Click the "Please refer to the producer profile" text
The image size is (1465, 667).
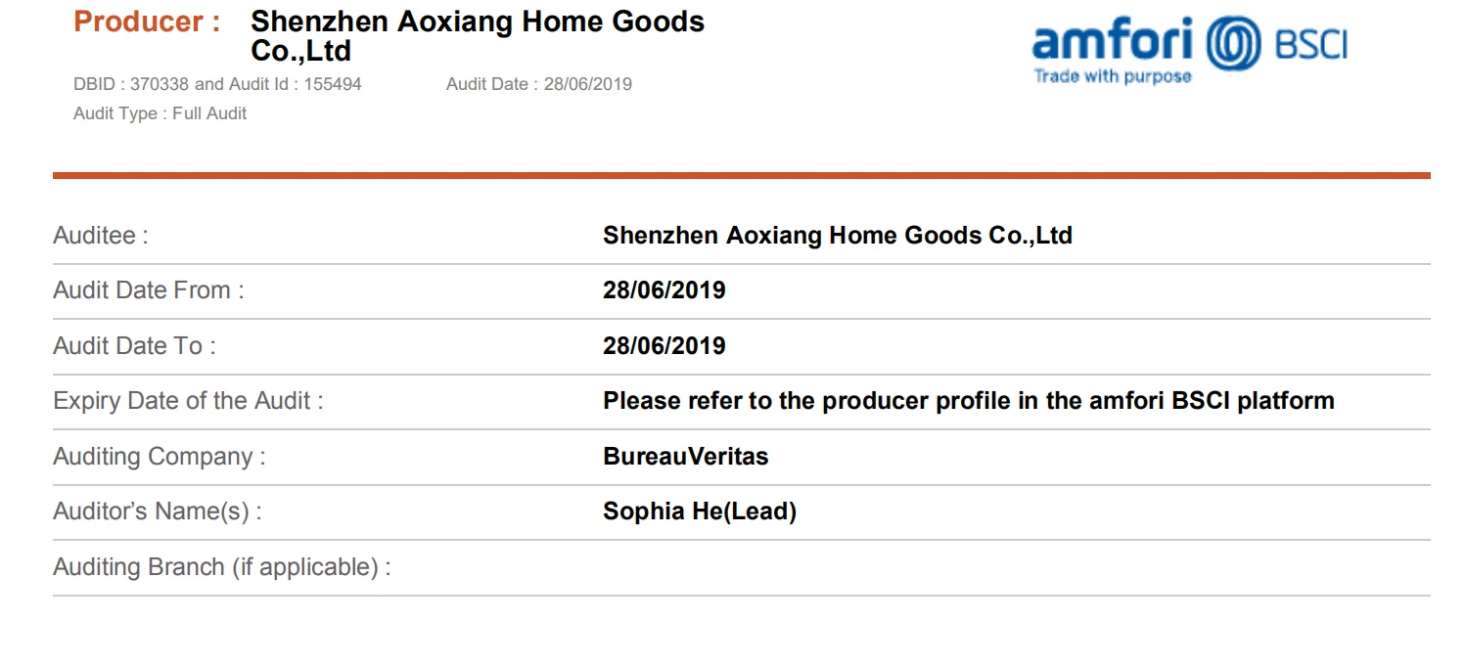click(x=968, y=401)
